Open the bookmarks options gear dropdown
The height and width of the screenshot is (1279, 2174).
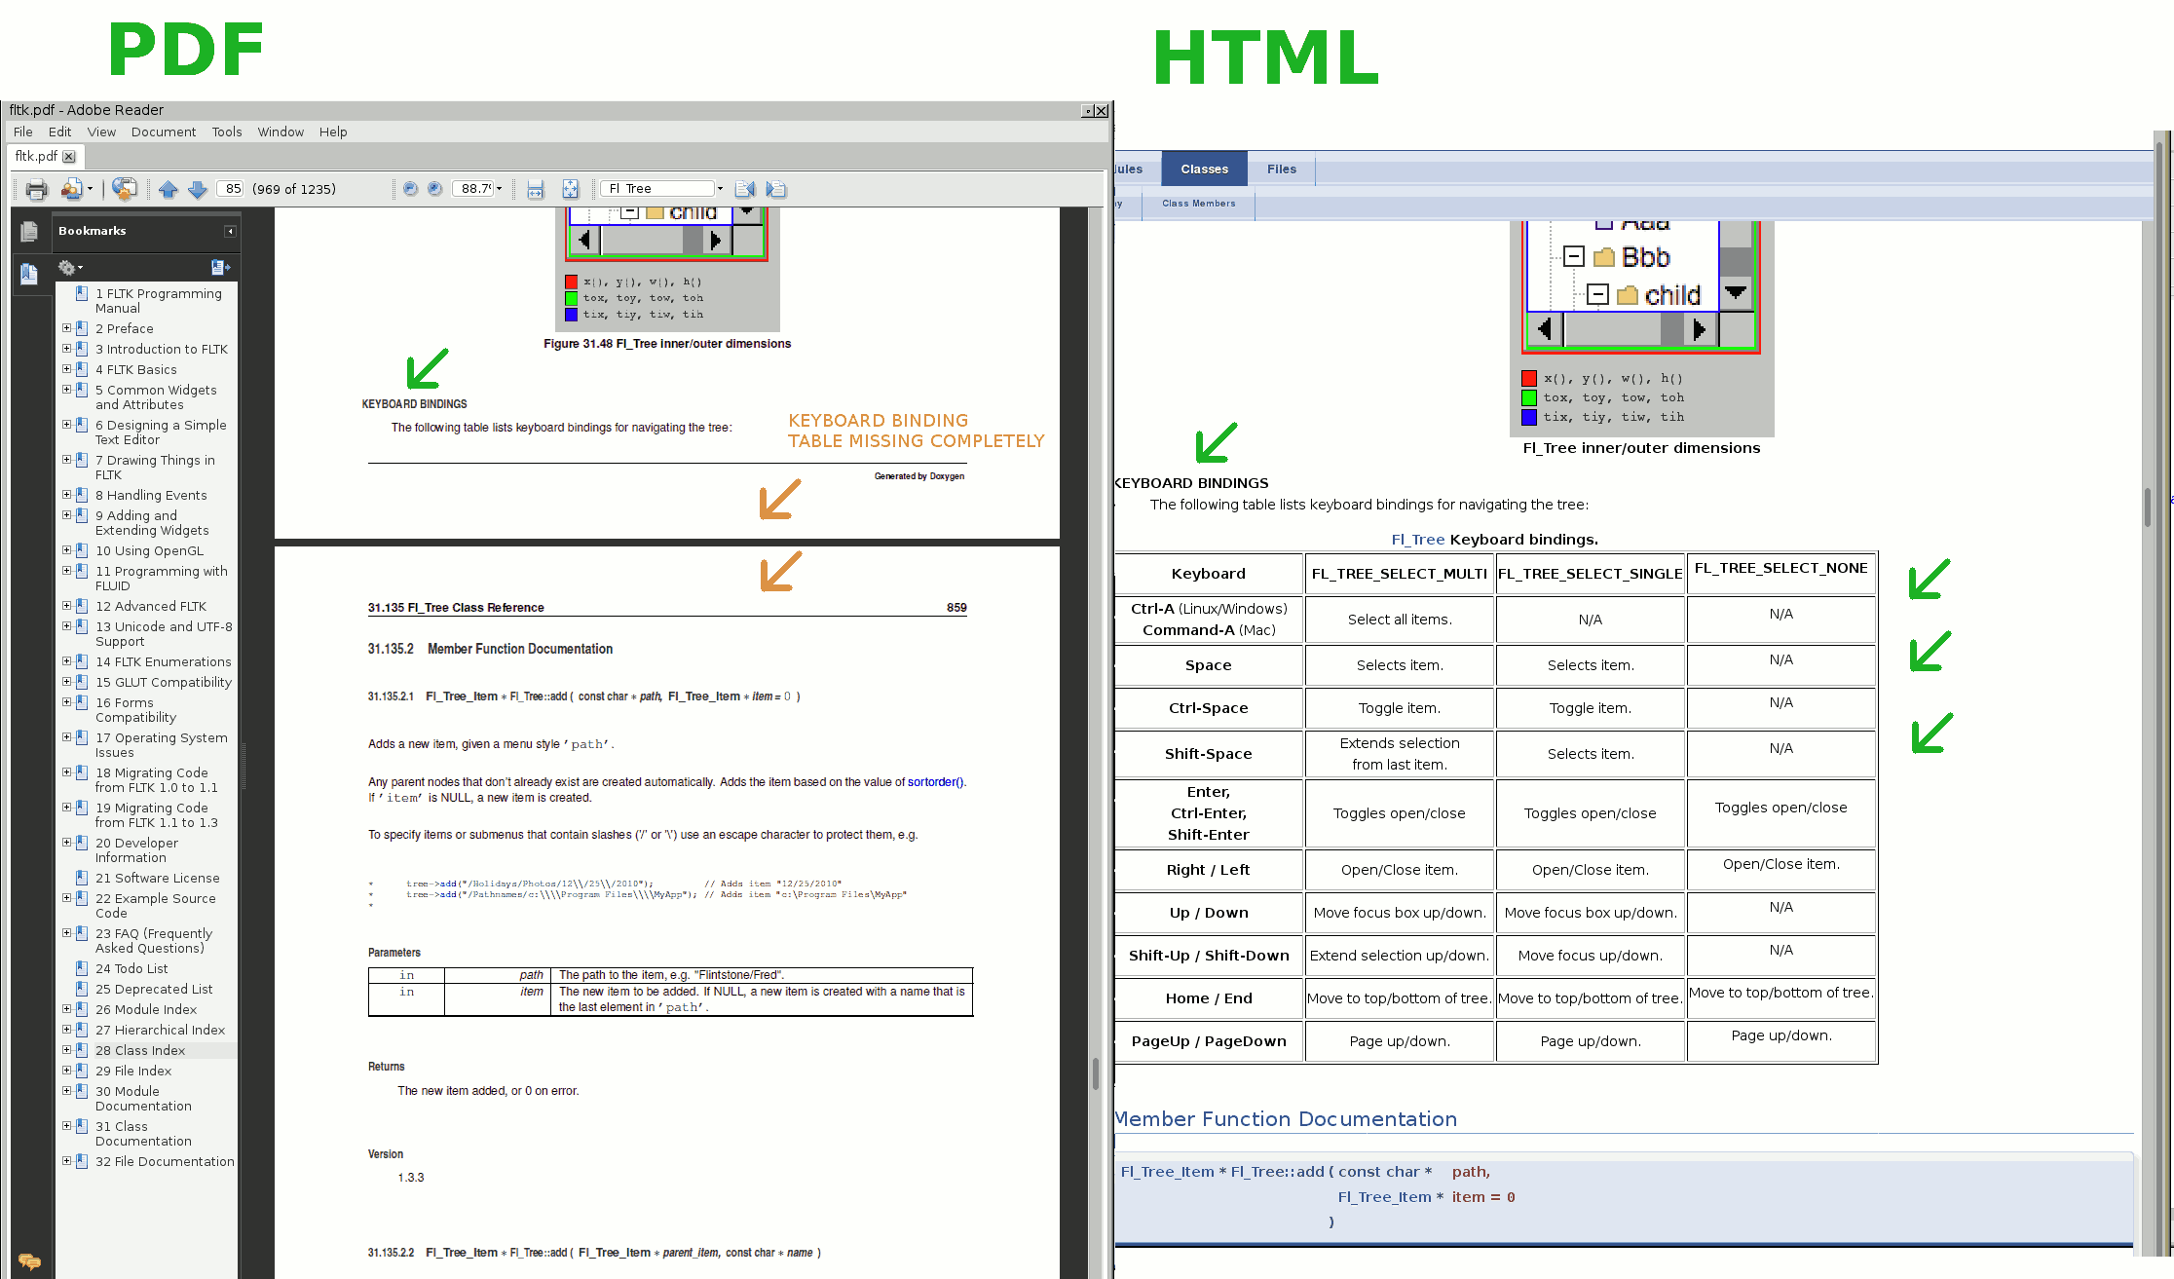click(70, 267)
